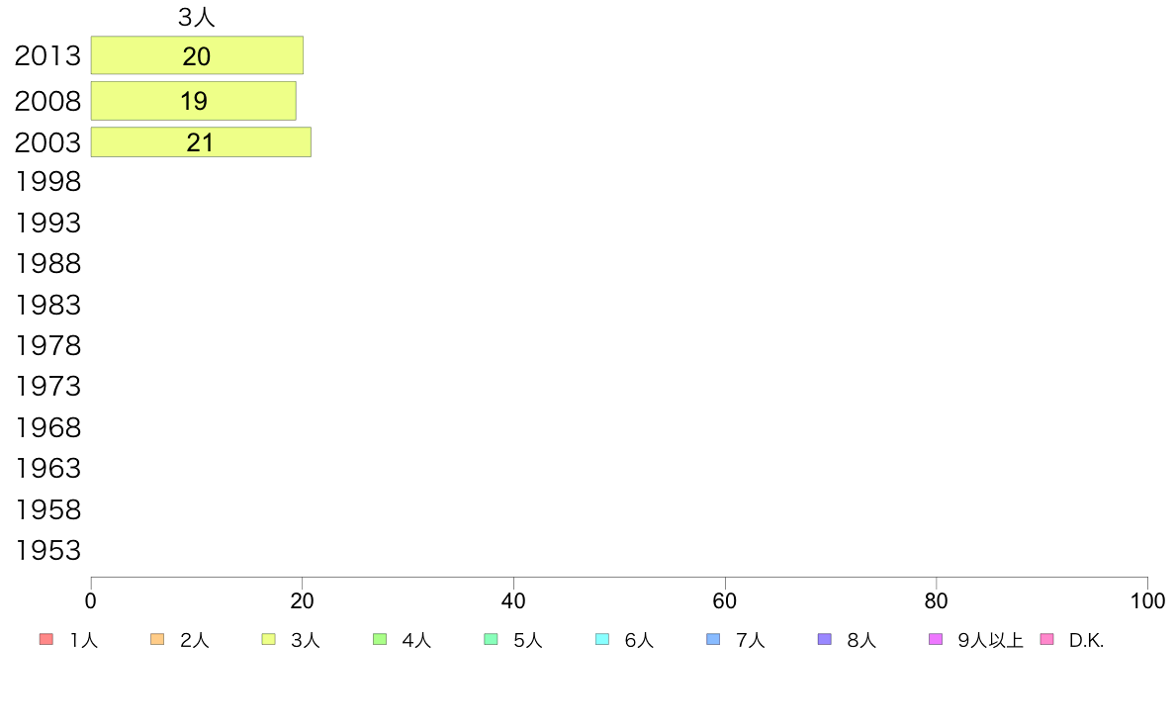
Task: Click the 1998 year axis label
Action: pyautogui.click(x=47, y=181)
